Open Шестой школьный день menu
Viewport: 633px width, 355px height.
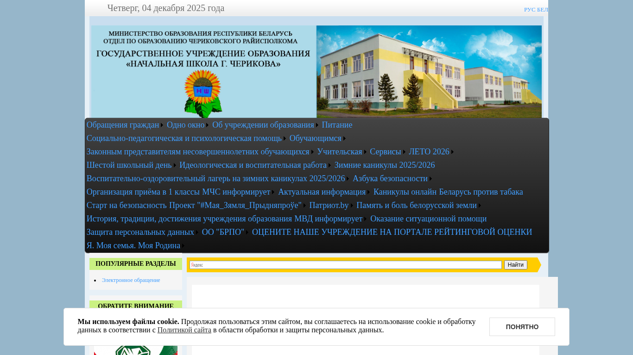click(x=129, y=165)
